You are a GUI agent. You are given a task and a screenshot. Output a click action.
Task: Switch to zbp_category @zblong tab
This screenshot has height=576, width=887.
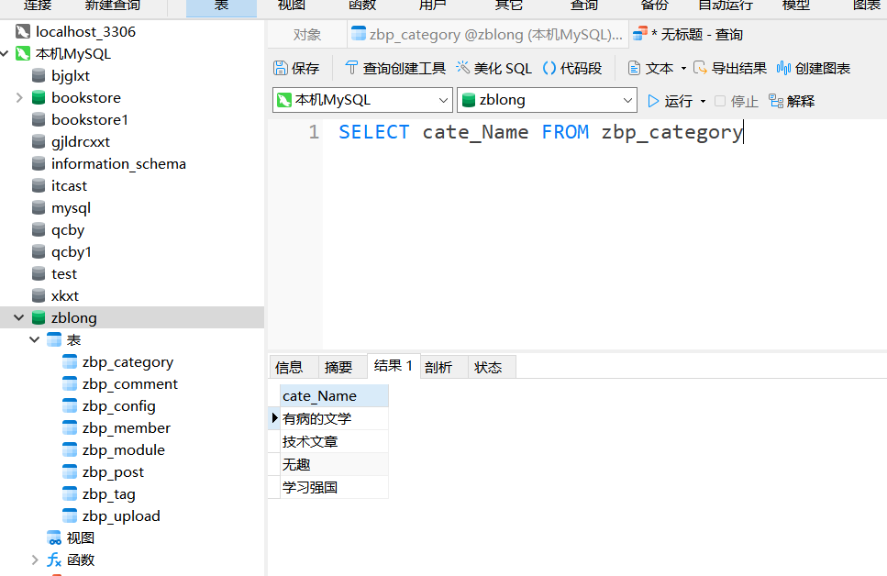pos(488,35)
